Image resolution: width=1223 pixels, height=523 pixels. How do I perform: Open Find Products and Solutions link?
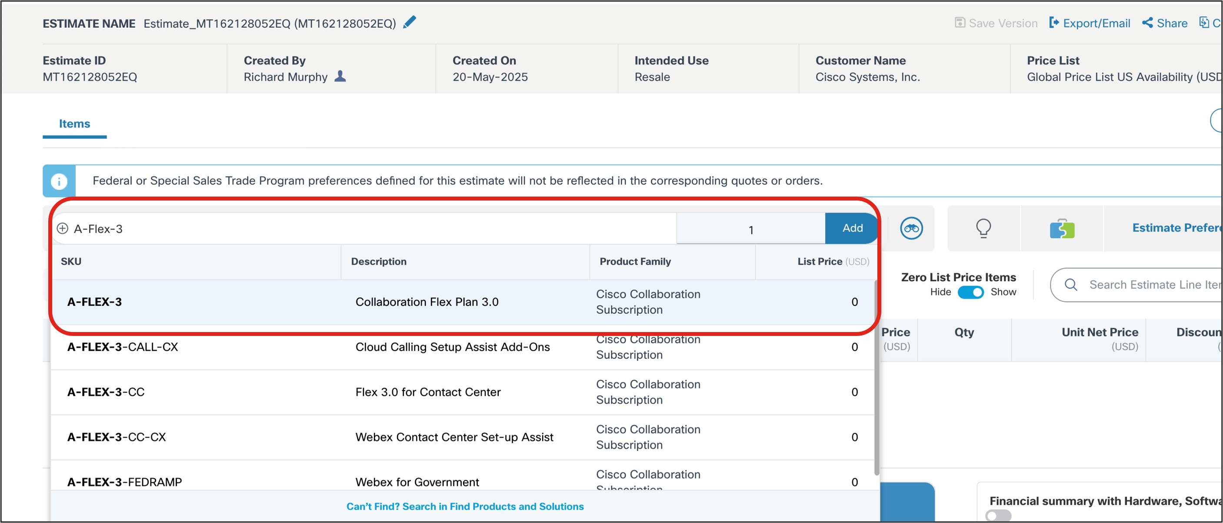coord(465,507)
